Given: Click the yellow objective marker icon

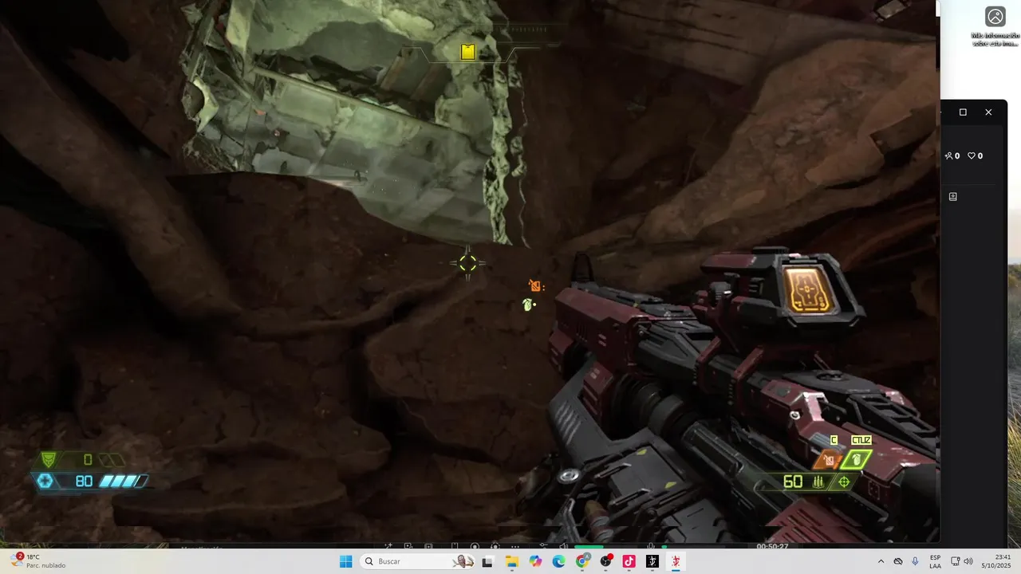Looking at the screenshot, I should [468, 52].
